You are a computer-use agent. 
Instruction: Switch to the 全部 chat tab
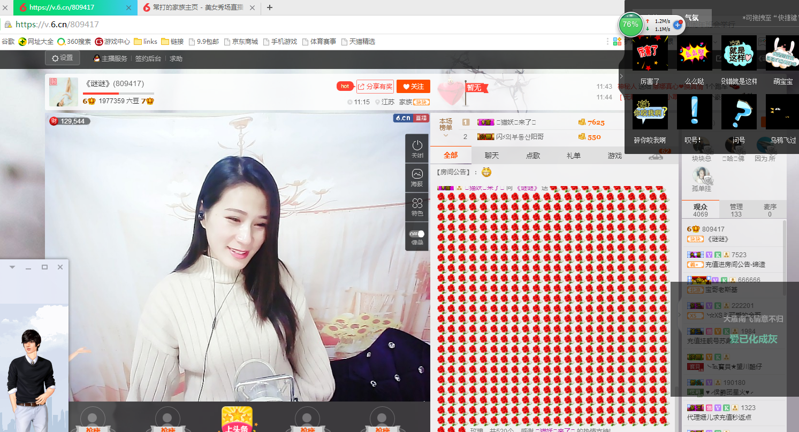pyautogui.click(x=451, y=155)
